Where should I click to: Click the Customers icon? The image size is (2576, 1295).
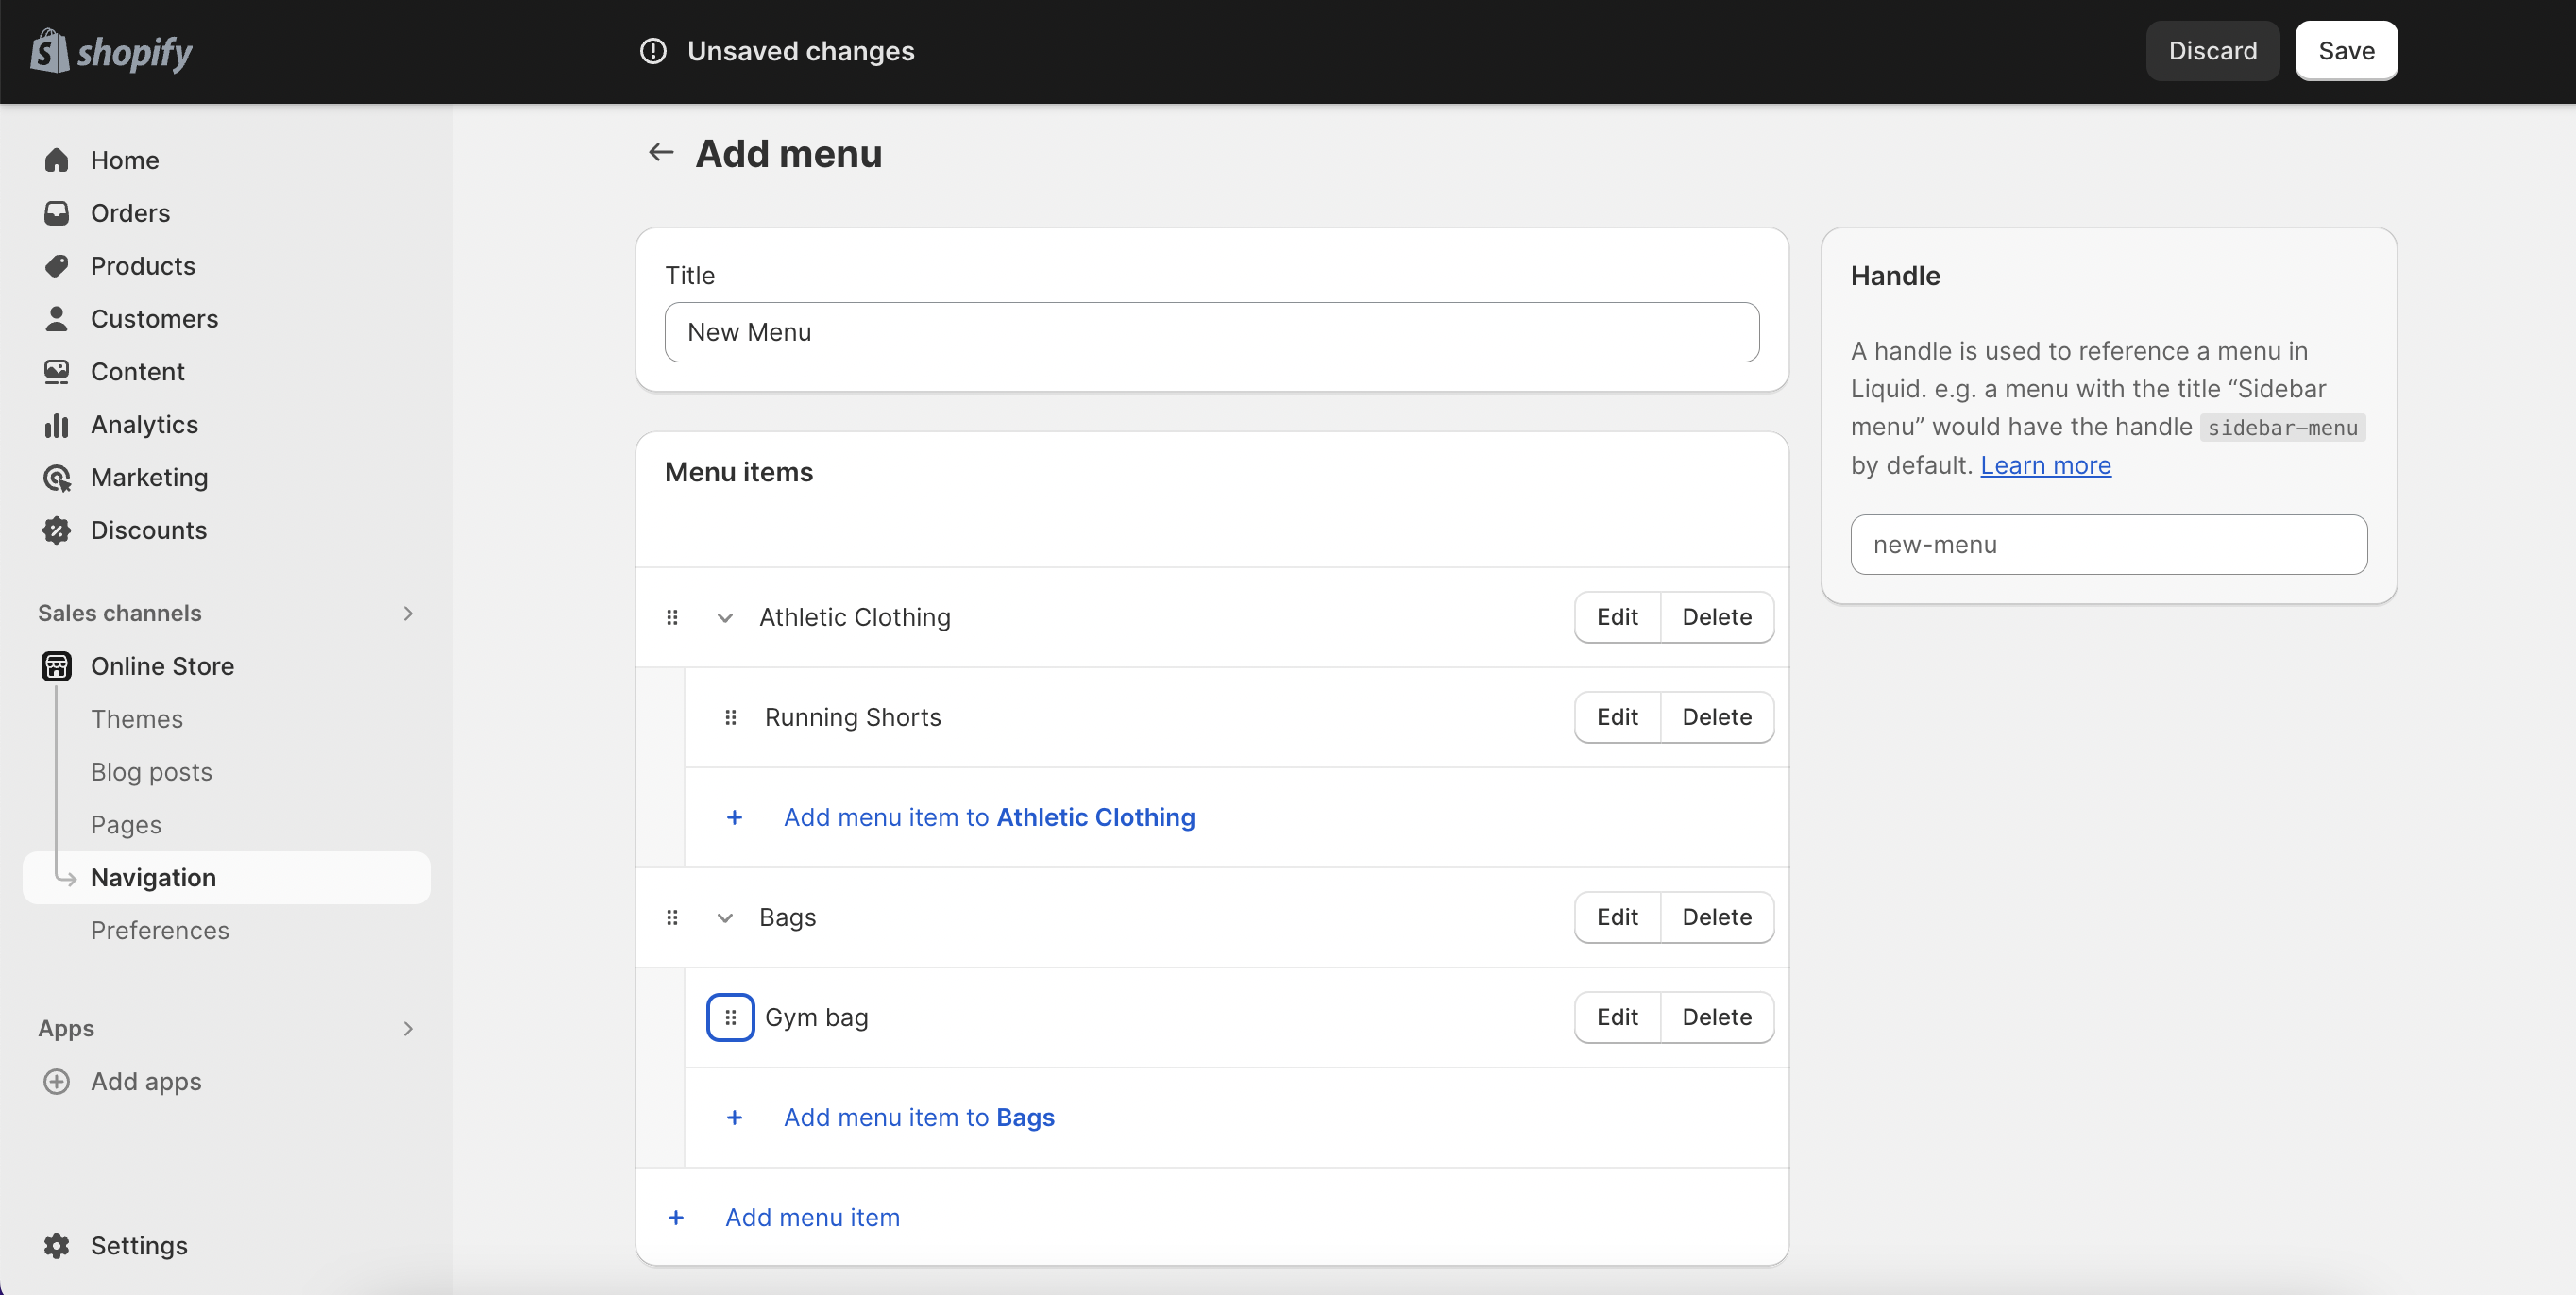pos(57,319)
